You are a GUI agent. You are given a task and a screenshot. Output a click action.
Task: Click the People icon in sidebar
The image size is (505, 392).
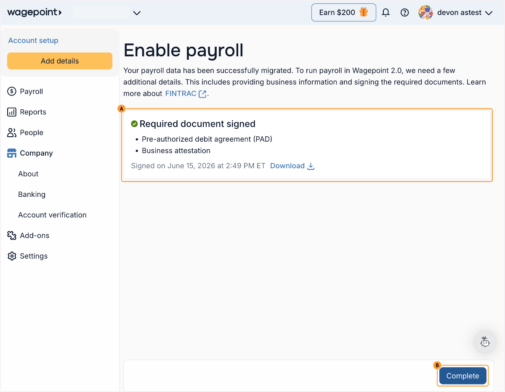tap(12, 132)
